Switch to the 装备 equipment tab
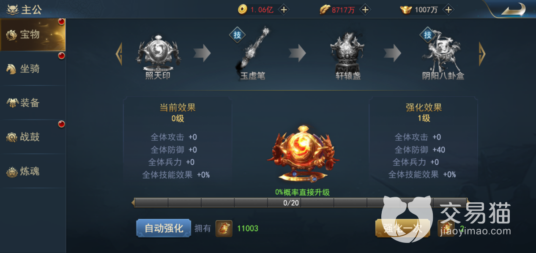The width and height of the screenshot is (536, 253). pyautogui.click(x=33, y=103)
